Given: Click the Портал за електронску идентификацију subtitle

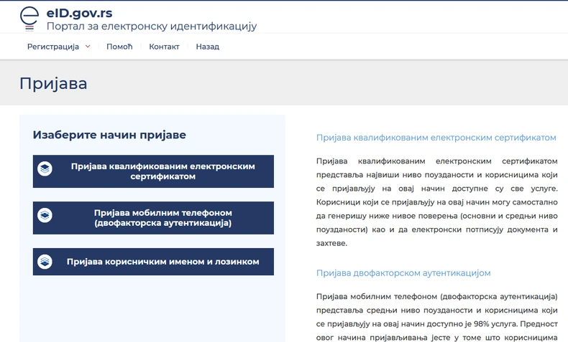Looking at the screenshot, I should [x=151, y=27].
